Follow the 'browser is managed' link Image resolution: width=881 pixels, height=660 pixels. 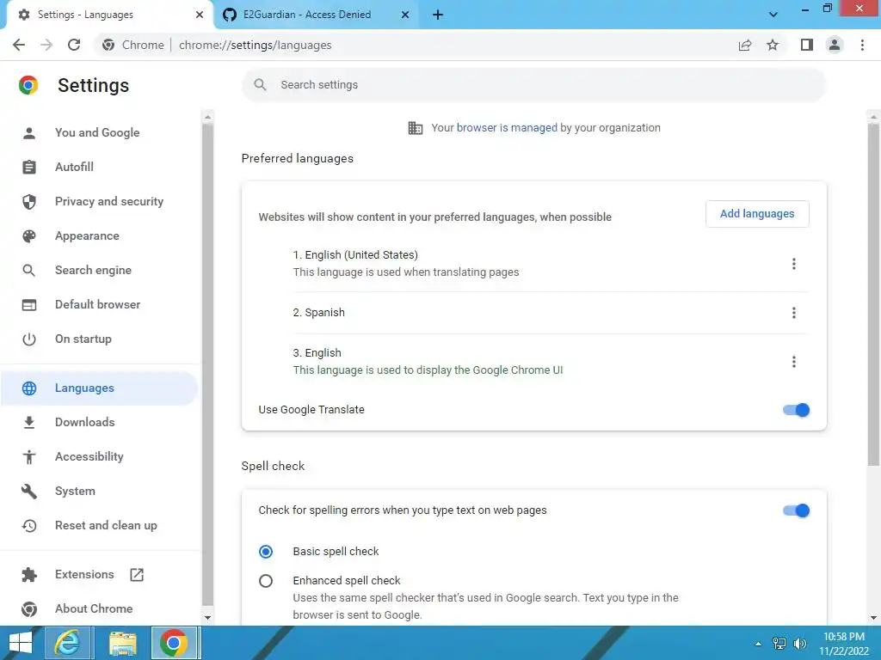[507, 128]
